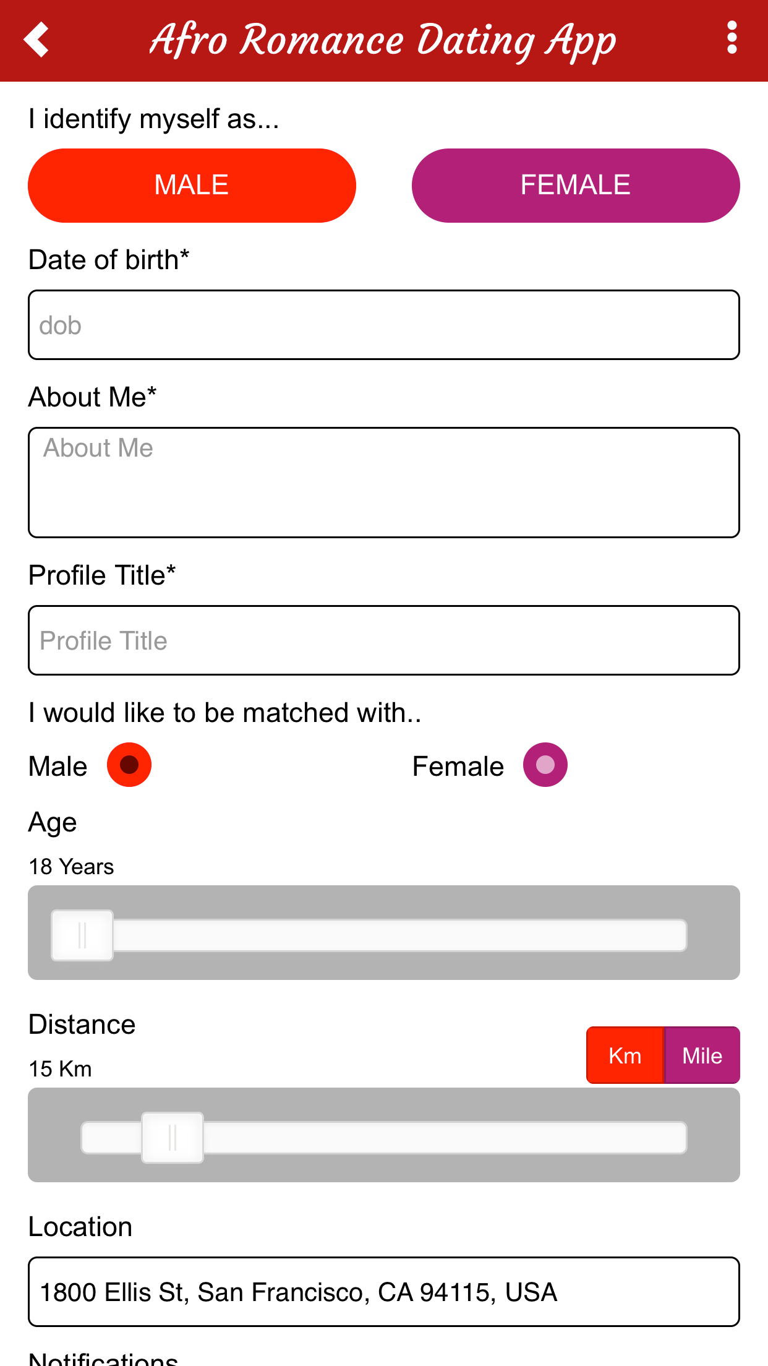This screenshot has height=1366, width=768.
Task: Click the Profile Title input field
Action: pos(383,640)
